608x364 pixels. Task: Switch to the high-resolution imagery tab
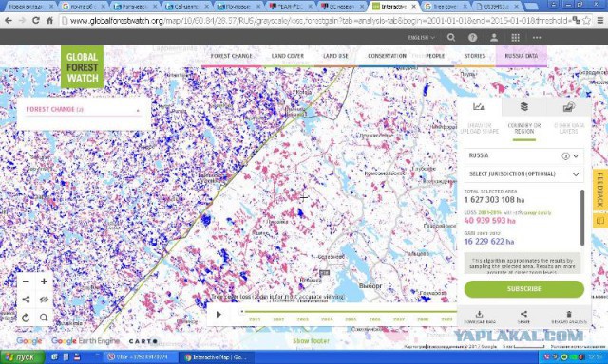(x=569, y=107)
